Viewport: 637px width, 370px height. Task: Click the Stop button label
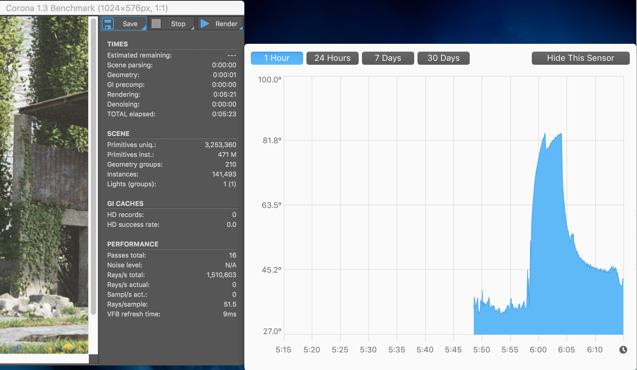[178, 24]
